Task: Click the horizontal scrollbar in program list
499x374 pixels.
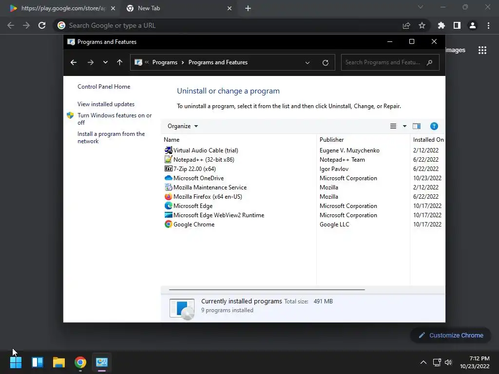Action: (267, 290)
